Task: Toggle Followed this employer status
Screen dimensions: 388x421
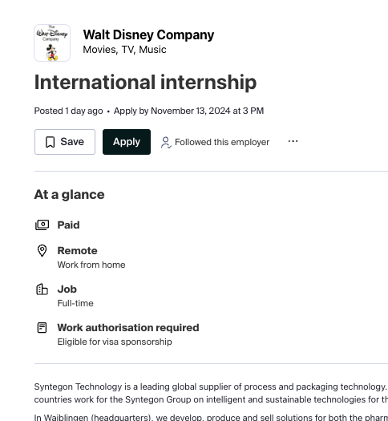Action: [215, 142]
